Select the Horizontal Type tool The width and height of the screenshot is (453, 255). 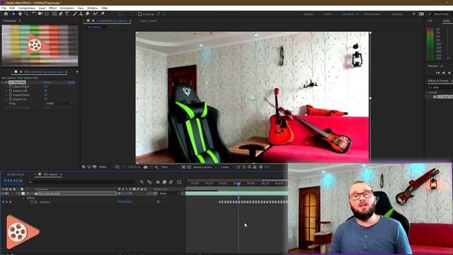67,13
